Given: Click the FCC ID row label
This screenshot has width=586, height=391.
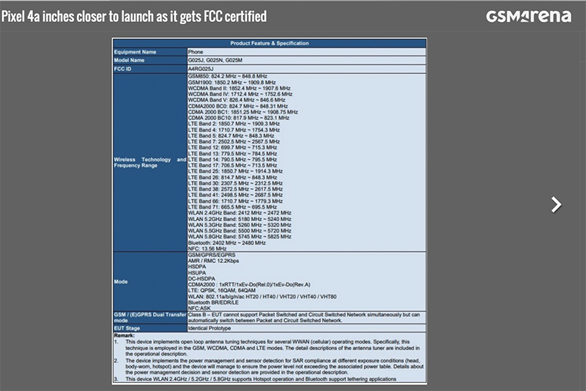Looking at the screenshot, I should pos(123,68).
